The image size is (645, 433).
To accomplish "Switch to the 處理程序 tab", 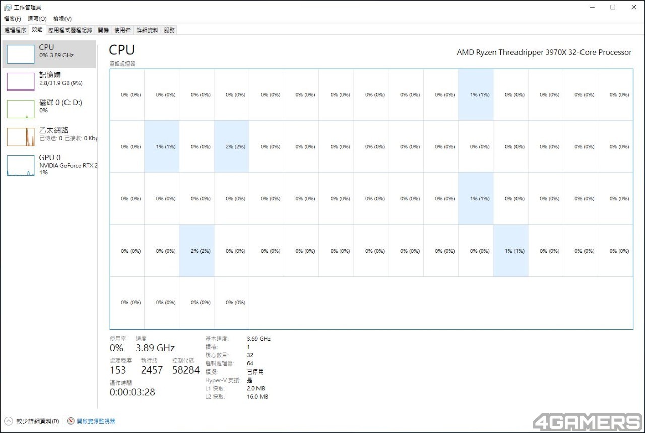I will (x=15, y=30).
